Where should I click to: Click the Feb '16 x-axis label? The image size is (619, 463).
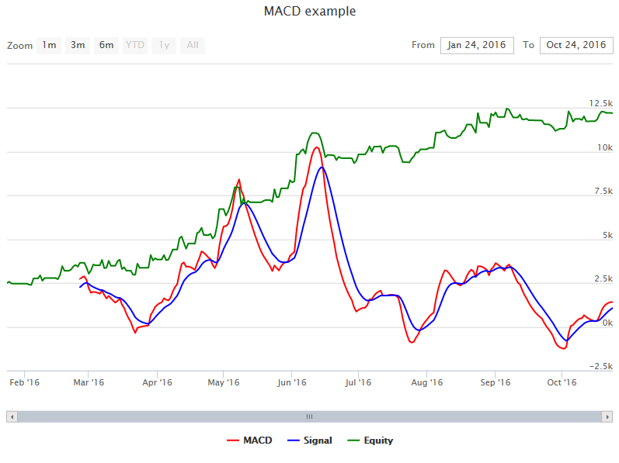pos(25,382)
